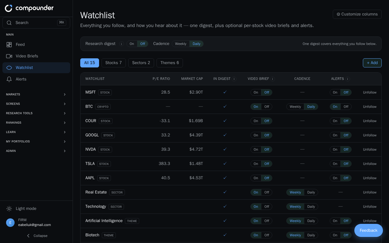Click the + Add button
Viewport: 389px width, 243px height.
click(372, 63)
